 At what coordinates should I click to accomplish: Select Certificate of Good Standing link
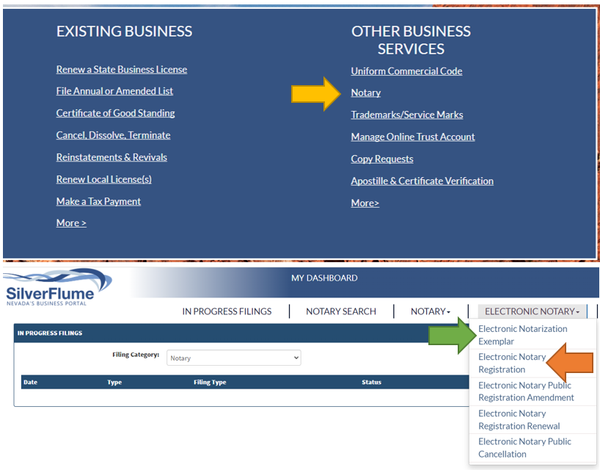(x=115, y=113)
